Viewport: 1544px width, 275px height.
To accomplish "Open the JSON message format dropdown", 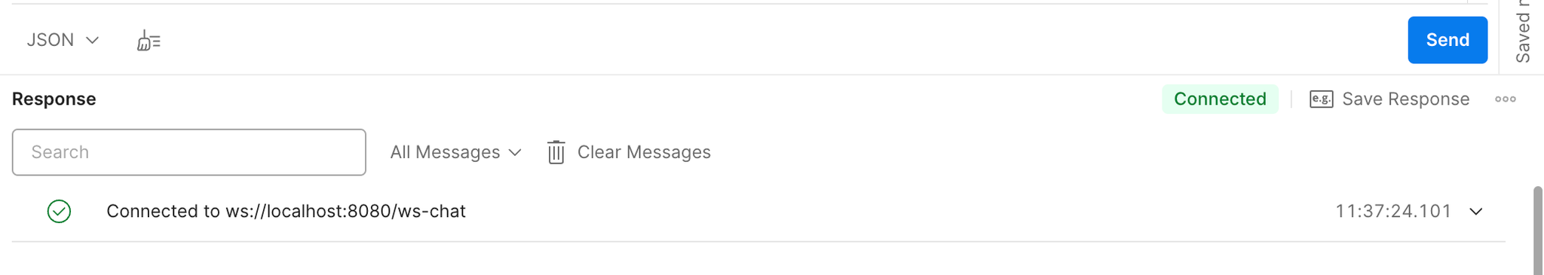I will (x=63, y=40).
